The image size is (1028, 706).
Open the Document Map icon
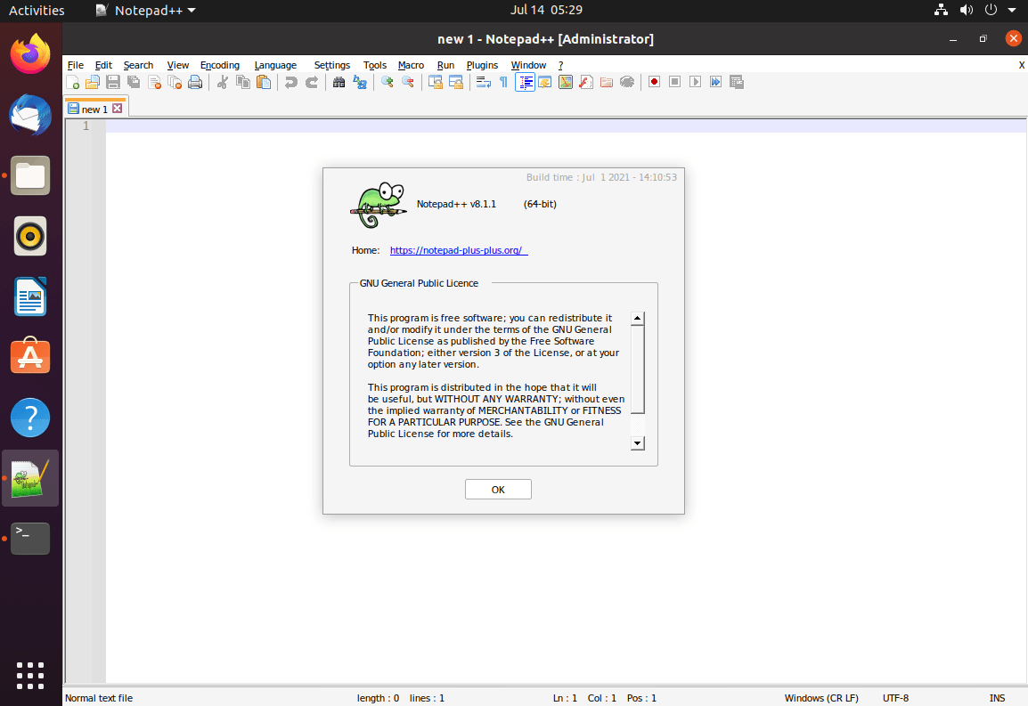click(x=565, y=82)
